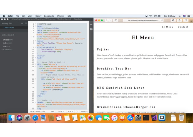Image resolution: width=193 pixels, height=137 pixels.
Task: Go back in the Safari window
Action: [106, 21]
